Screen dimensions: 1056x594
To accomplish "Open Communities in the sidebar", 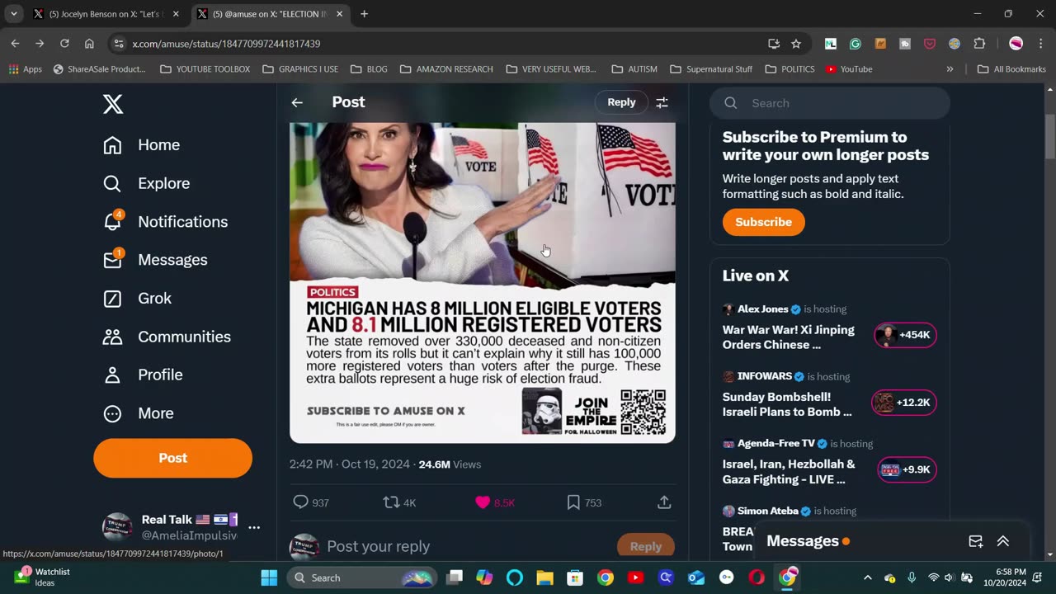I will 167,337.
